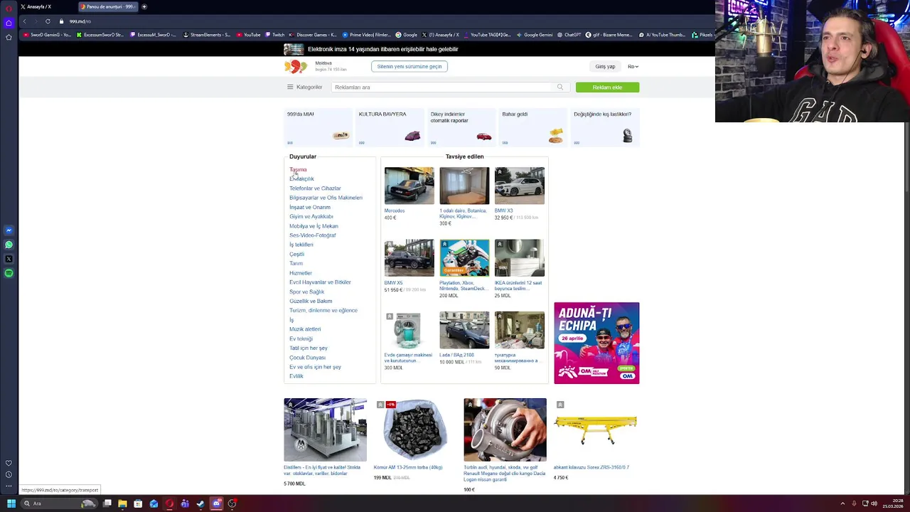This screenshot has height=512, width=910.
Task: Open Steam from the taskbar
Action: pos(200,503)
